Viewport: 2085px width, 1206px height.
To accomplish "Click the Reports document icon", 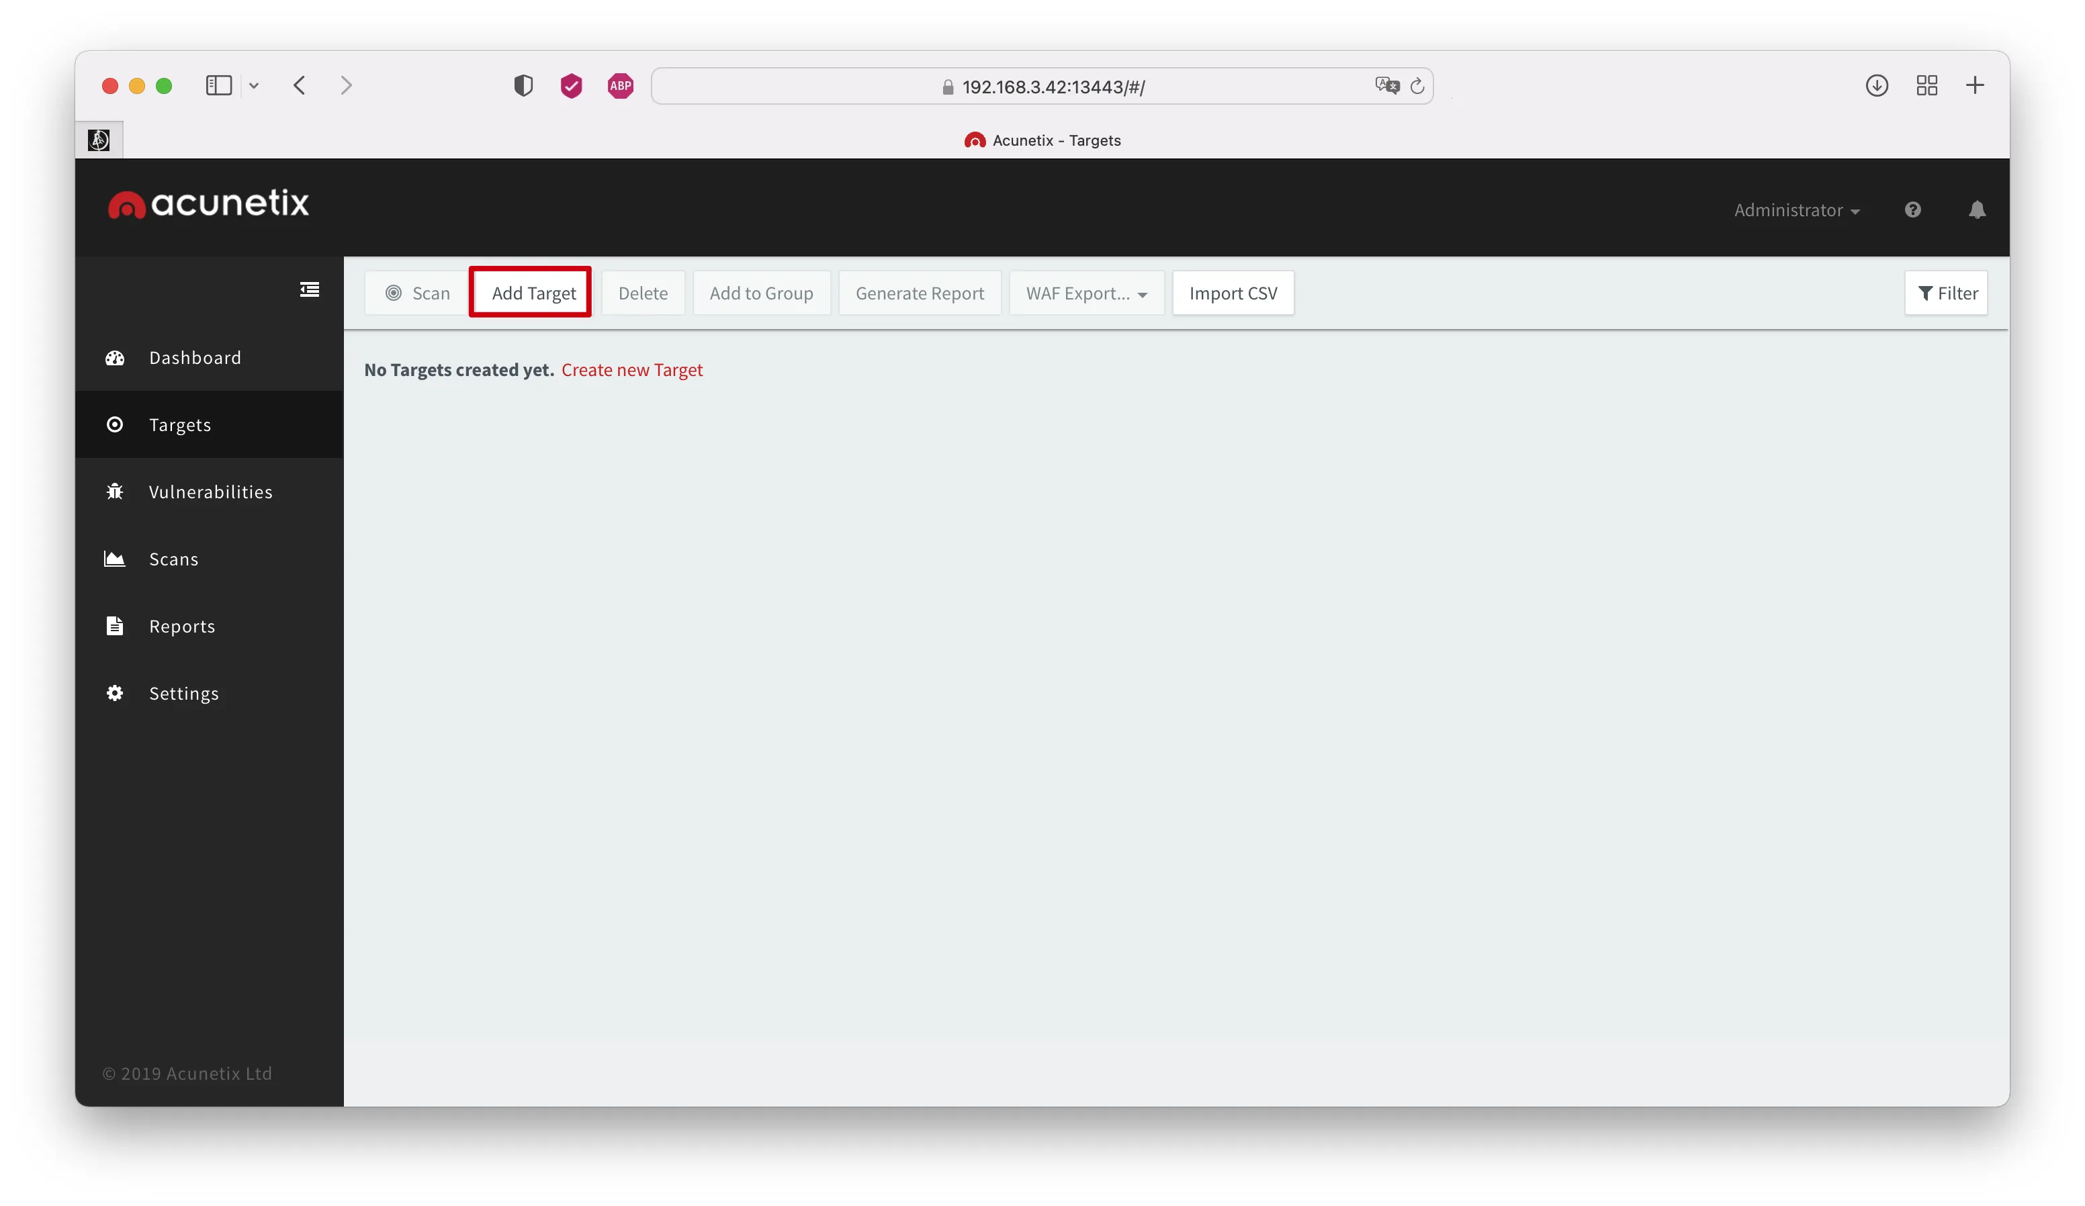I will coord(115,626).
